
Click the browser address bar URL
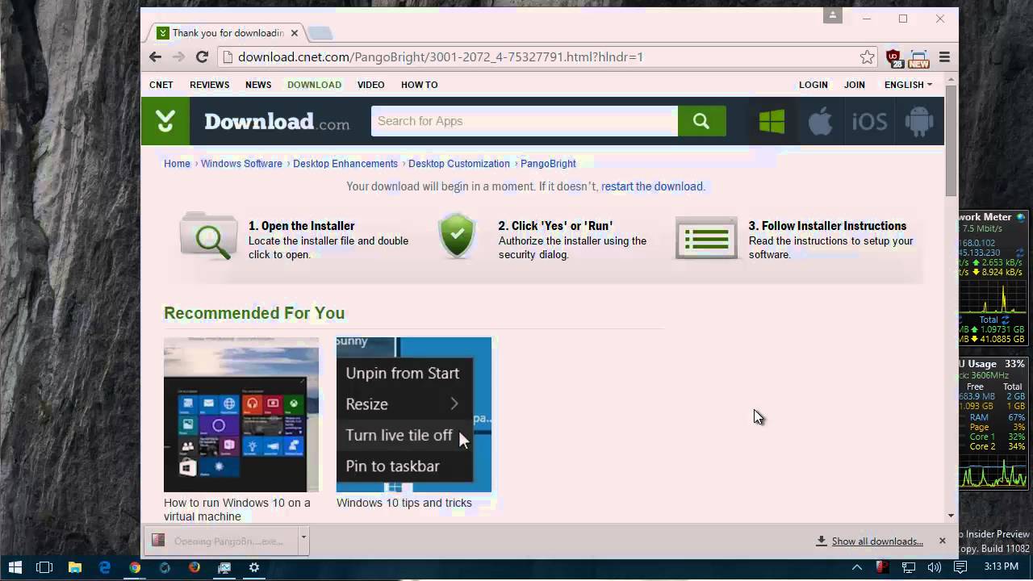(x=441, y=57)
